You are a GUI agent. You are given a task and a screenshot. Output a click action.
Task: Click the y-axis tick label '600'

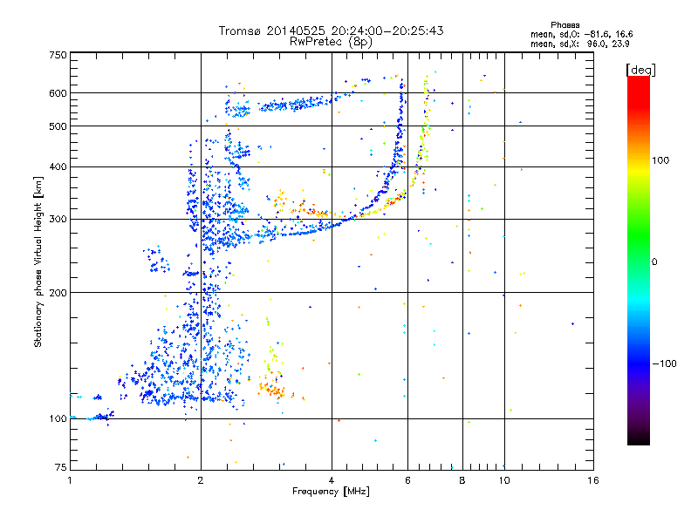pos(58,93)
